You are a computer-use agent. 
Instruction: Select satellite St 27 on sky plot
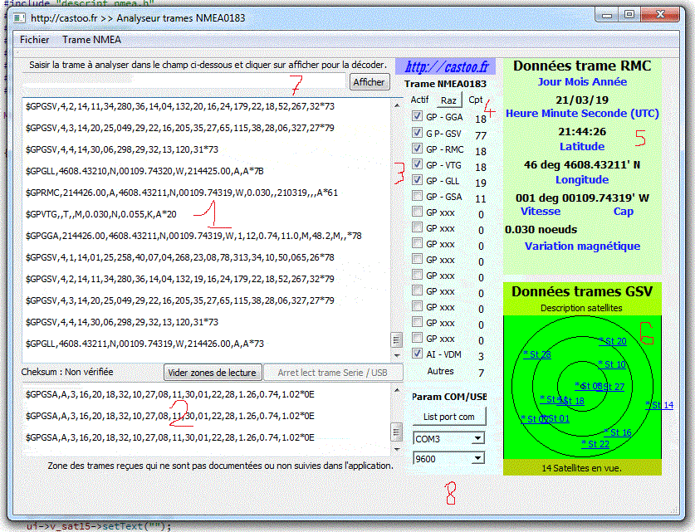point(614,387)
